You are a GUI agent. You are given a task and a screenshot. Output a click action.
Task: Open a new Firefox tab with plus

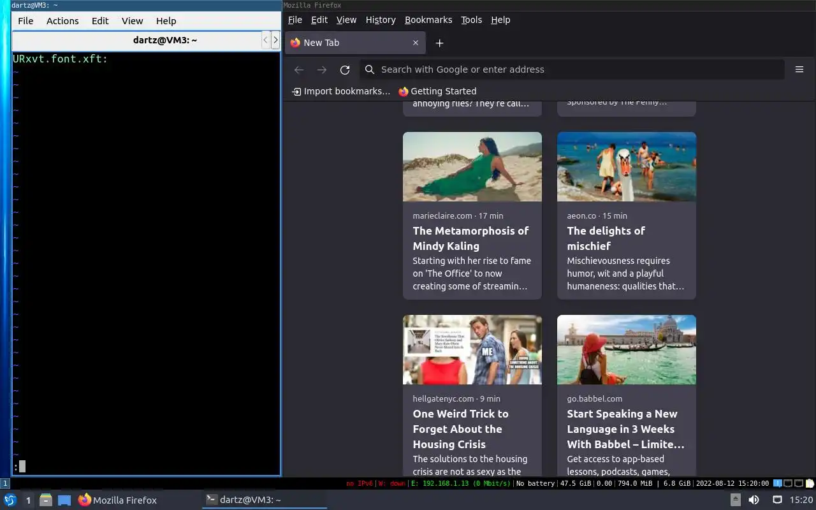coord(439,43)
